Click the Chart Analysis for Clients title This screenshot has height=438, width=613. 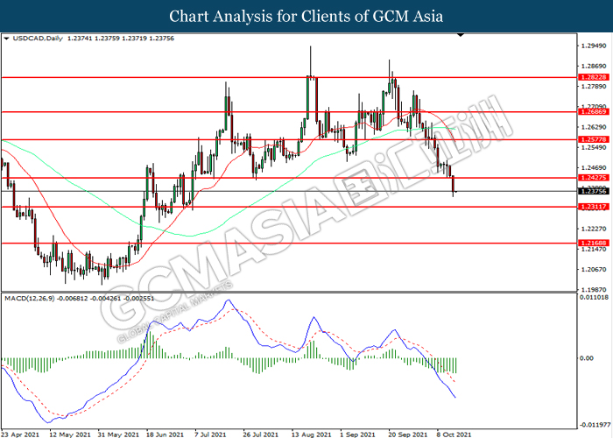306,17
